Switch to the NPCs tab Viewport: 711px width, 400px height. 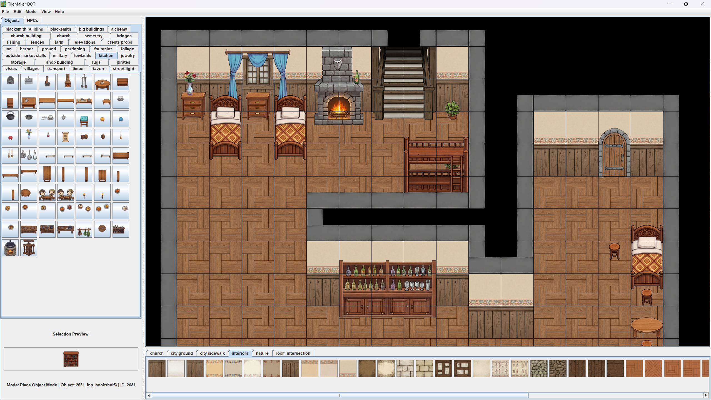33,21
